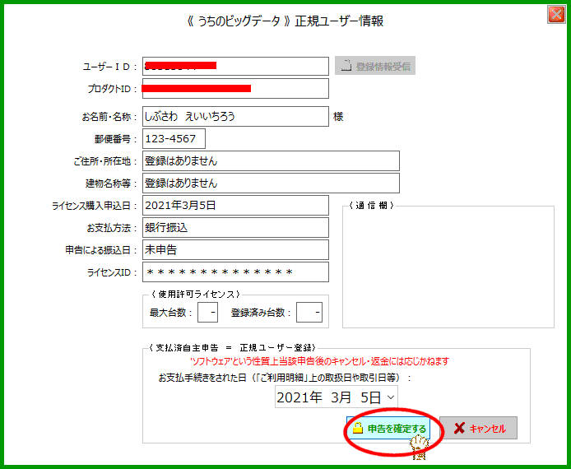This screenshot has width=571, height=469.
Task: Click the ご住所・所在地 input field
Action: coord(271,161)
